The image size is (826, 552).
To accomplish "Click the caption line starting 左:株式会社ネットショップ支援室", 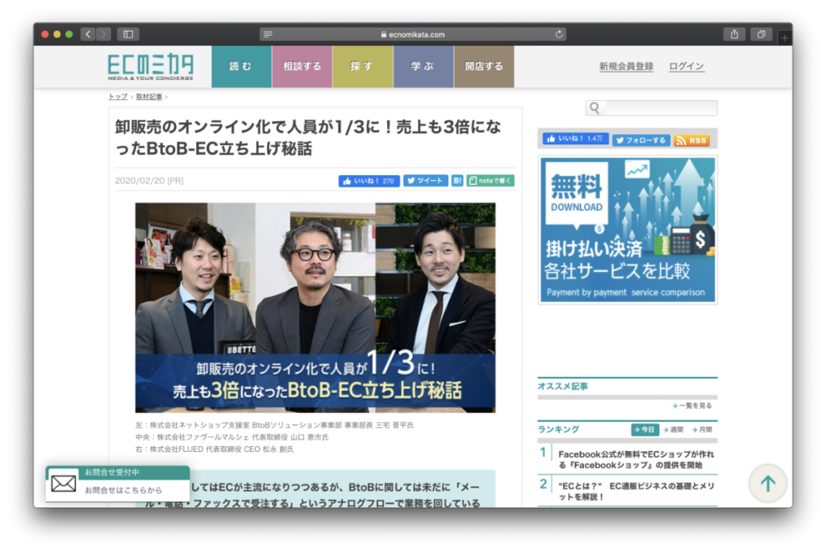I will 274,425.
